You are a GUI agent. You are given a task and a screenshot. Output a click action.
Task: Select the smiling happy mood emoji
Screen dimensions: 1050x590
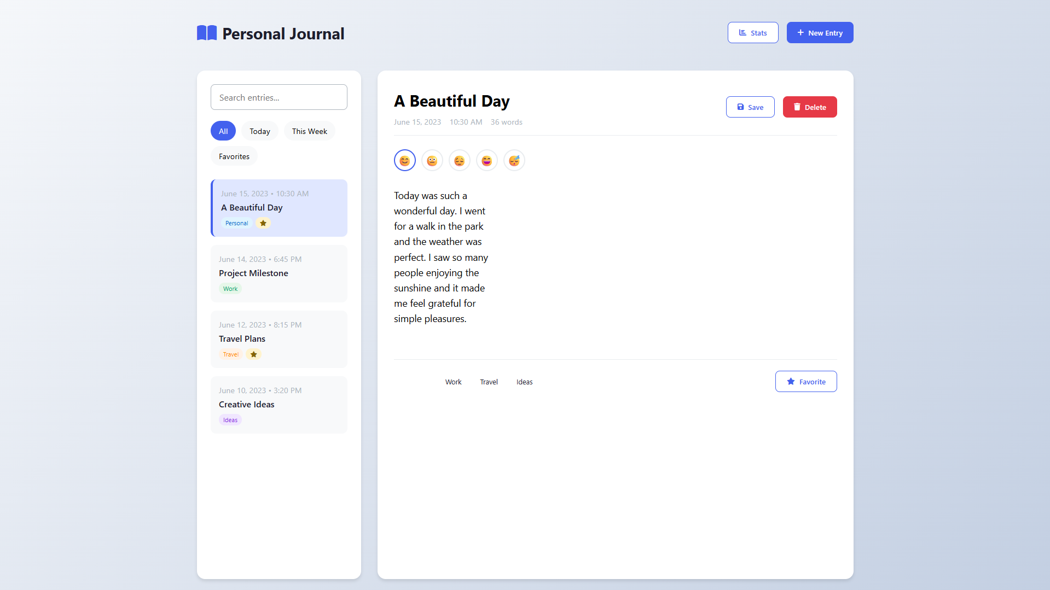(x=404, y=161)
